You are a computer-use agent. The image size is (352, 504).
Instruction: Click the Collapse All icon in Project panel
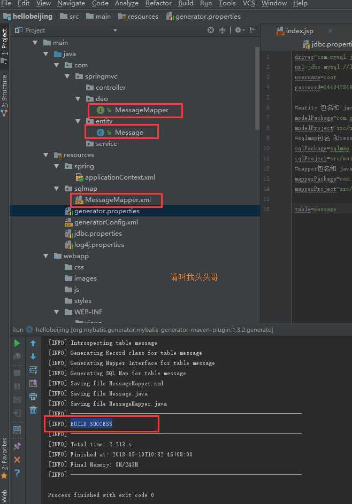(x=223, y=30)
